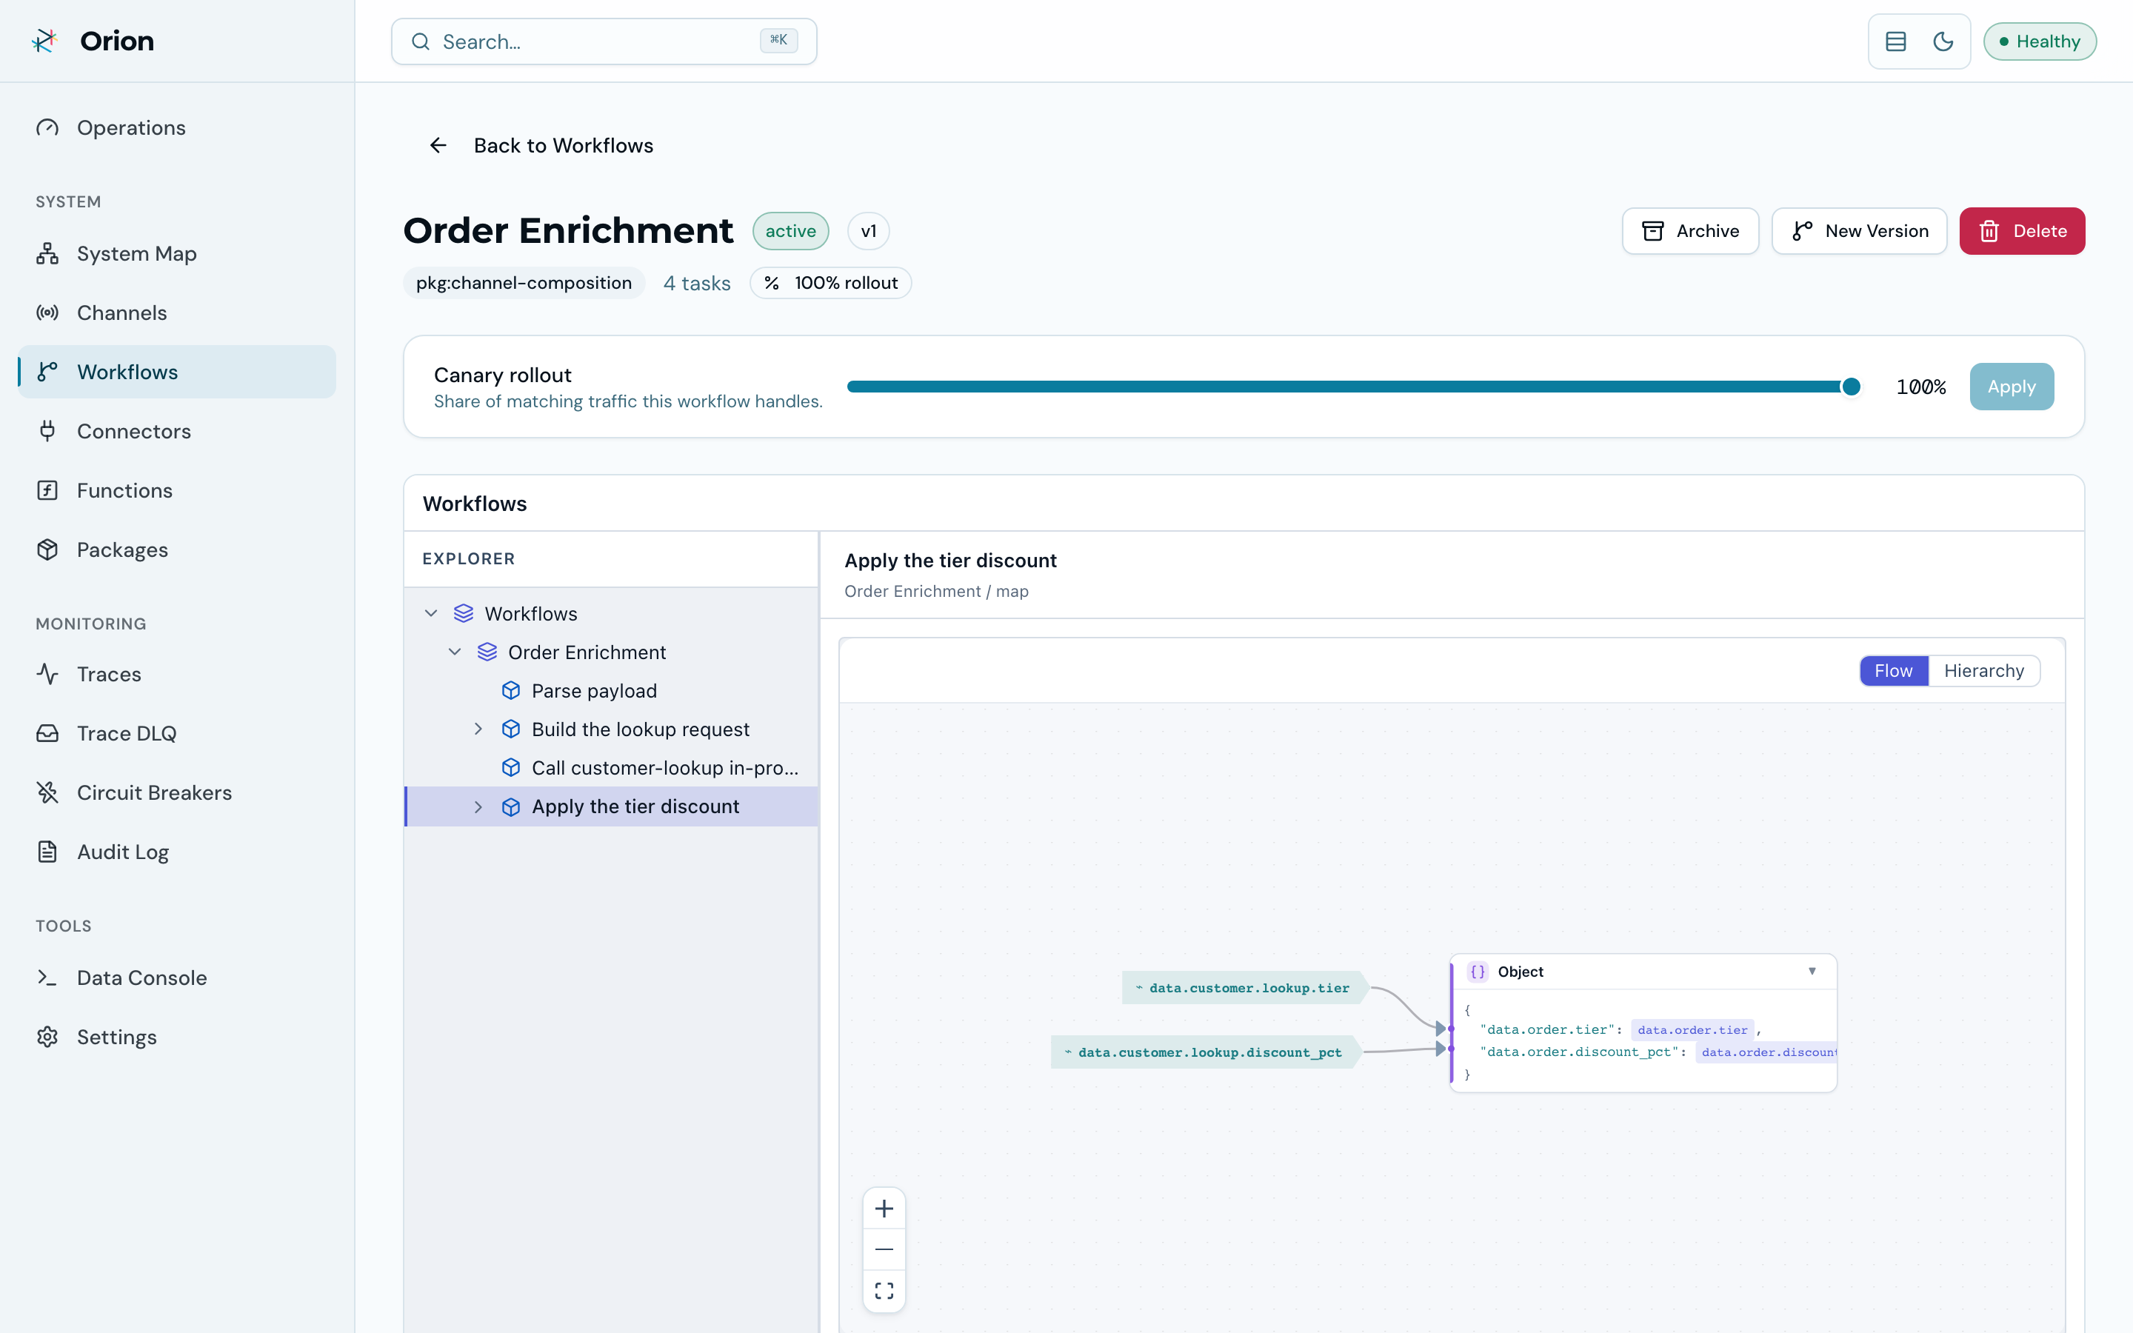Screen dimensions: 2133x1333
Task: Collapse the Object node dropdown arrow
Action: tap(1812, 972)
